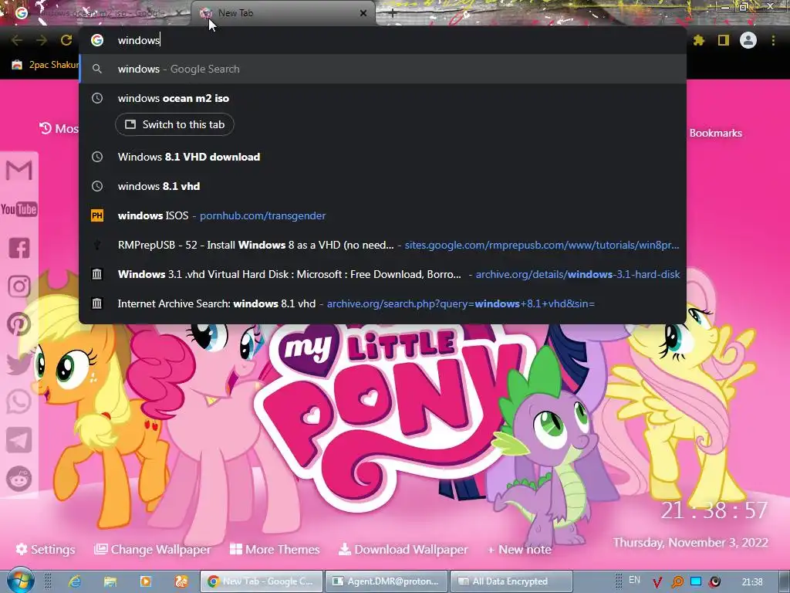Click Change Wallpaper
This screenshot has height=593, width=790.
tap(152, 549)
